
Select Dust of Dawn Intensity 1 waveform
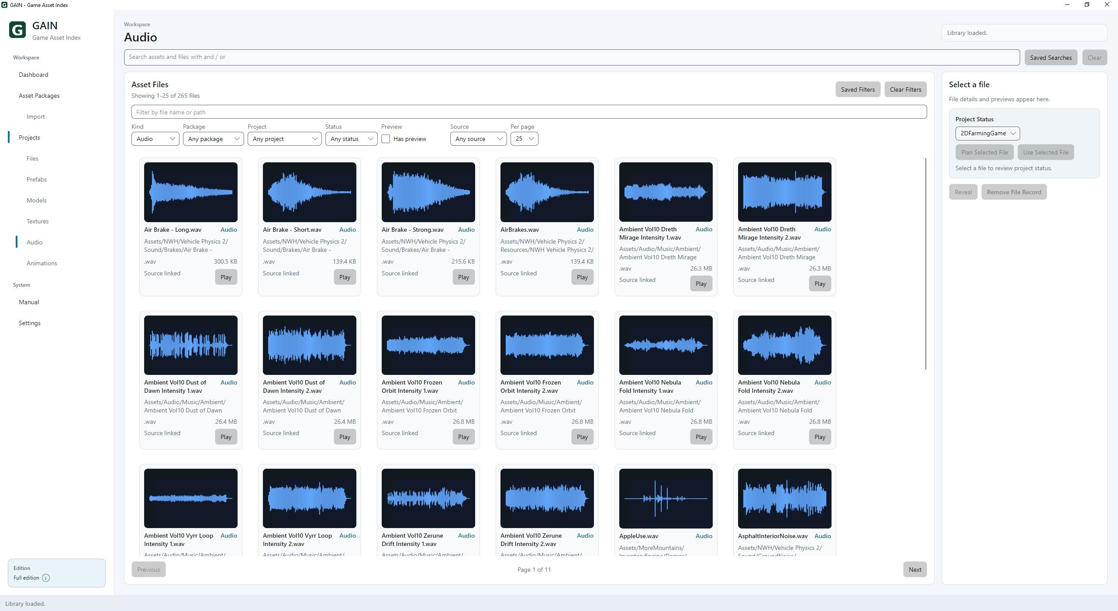coord(191,345)
